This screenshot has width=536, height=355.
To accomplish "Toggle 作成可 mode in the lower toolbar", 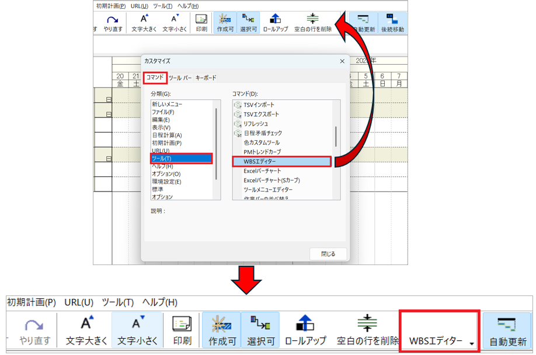I will (x=221, y=330).
